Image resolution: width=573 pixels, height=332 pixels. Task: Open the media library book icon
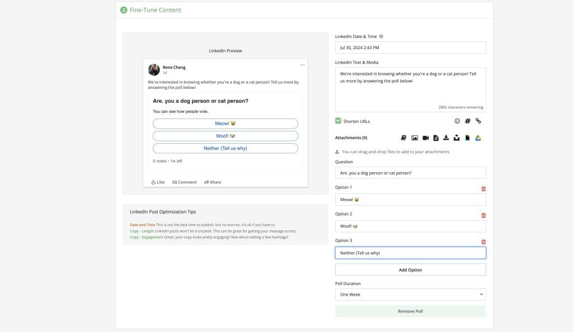pyautogui.click(x=404, y=137)
